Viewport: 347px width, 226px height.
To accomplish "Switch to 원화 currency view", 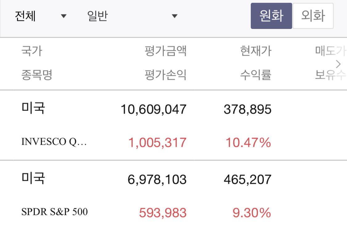I will 271,16.
